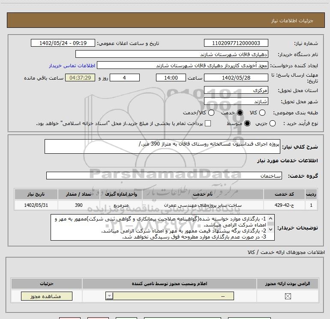Click the remaining days field showing 4
The width and height of the screenshot is (330, 319).
pyautogui.click(x=125, y=78)
